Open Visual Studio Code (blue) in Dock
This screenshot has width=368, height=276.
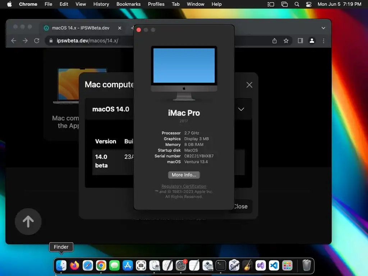coord(274,266)
